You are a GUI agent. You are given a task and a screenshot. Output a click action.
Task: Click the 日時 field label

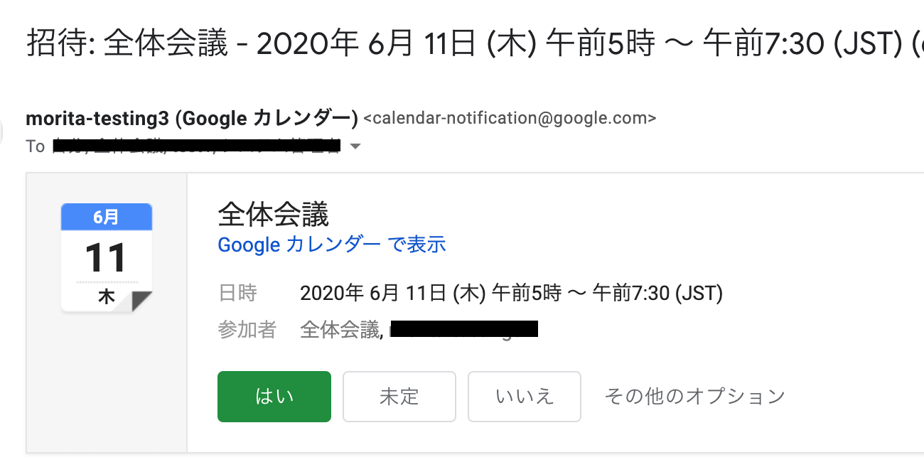237,293
